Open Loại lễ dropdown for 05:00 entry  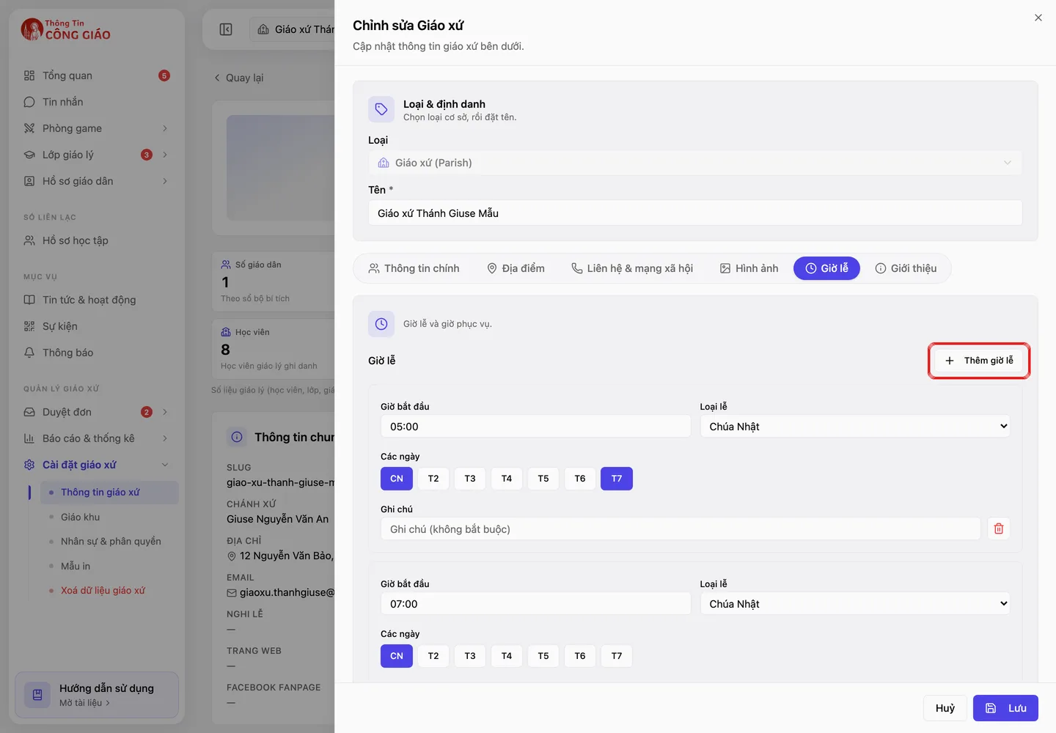[855, 427]
